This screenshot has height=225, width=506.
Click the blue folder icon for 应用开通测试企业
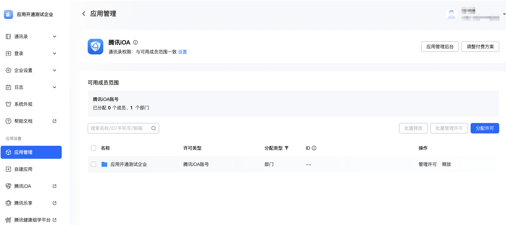point(104,164)
